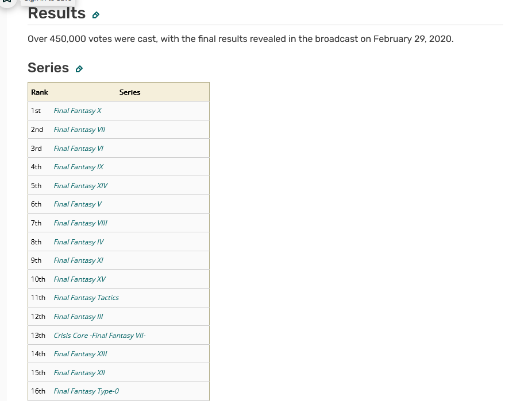Image resolution: width=505 pixels, height=401 pixels.
Task: Click the edit pencil icon beside Results heading
Action: (x=95, y=15)
